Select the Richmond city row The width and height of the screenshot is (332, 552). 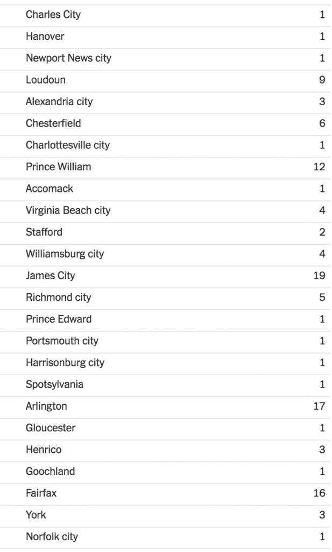pos(58,297)
